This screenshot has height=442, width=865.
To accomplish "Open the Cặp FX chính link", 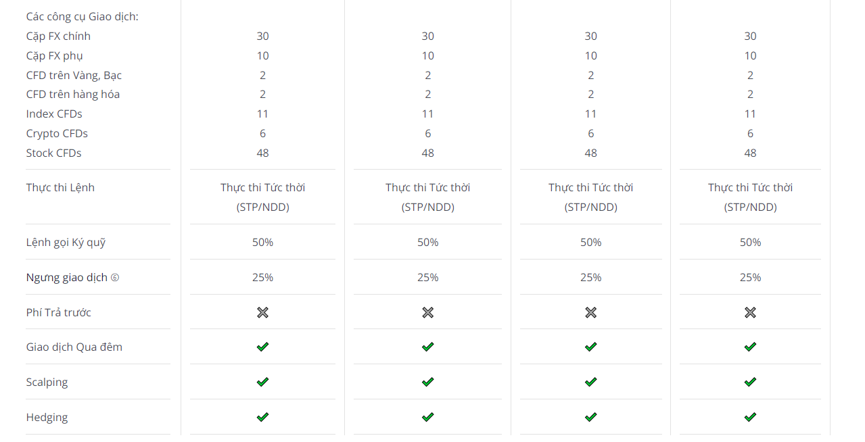I will pyautogui.click(x=58, y=36).
